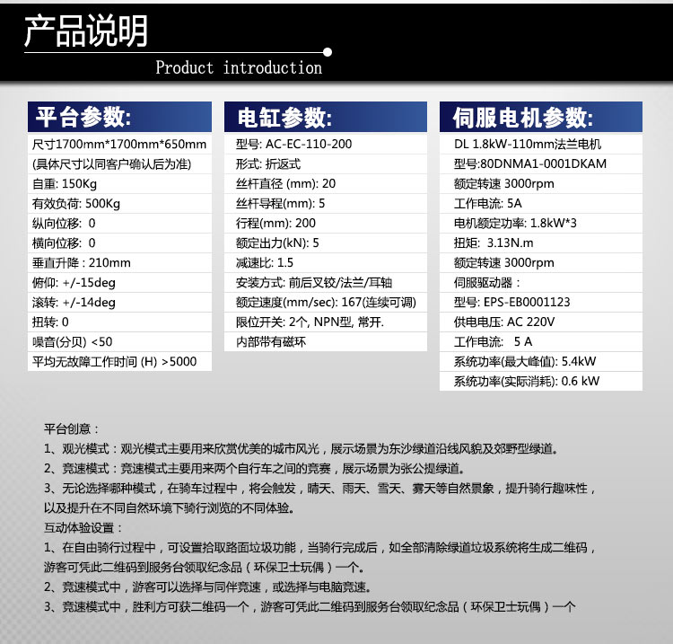Click the 垂直升降: 210mm row
The height and width of the screenshot is (644, 673).
(82, 262)
